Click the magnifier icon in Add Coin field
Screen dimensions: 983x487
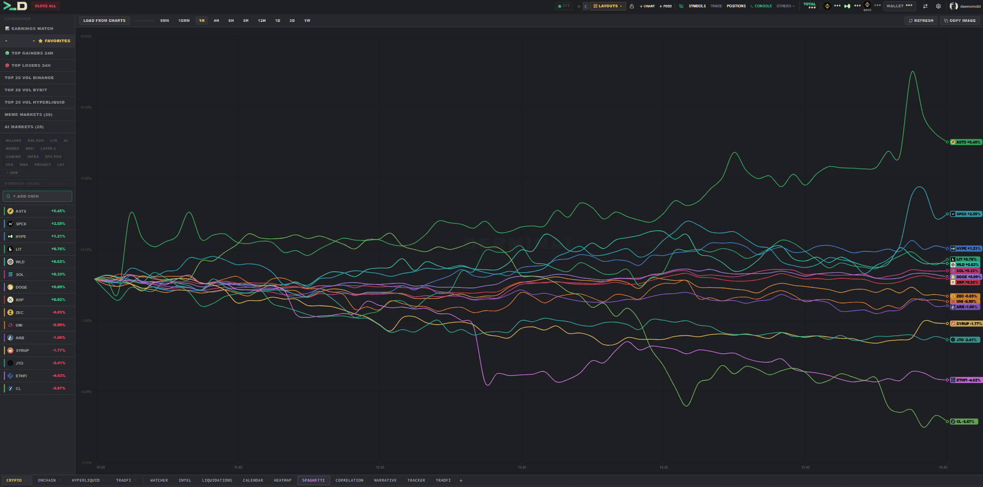[8, 196]
